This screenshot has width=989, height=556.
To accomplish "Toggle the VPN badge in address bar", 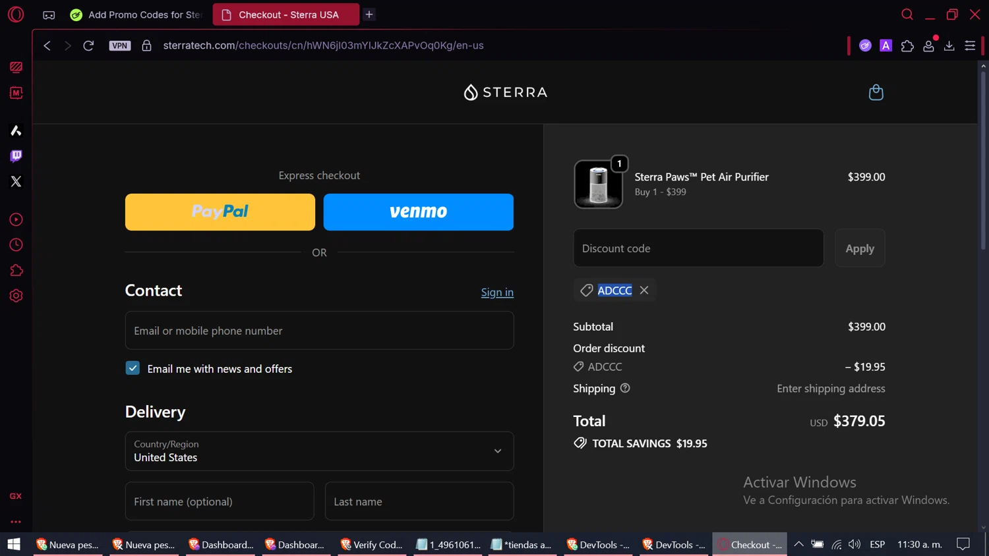I will [120, 45].
